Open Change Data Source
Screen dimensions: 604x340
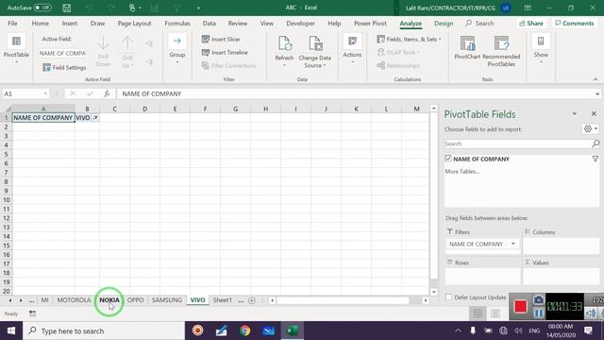pos(314,52)
